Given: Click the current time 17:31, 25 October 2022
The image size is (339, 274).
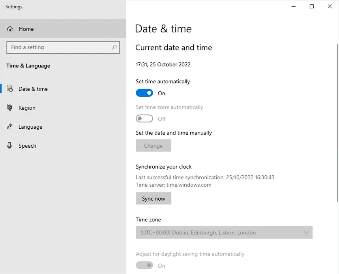Looking at the screenshot, I should tap(163, 64).
